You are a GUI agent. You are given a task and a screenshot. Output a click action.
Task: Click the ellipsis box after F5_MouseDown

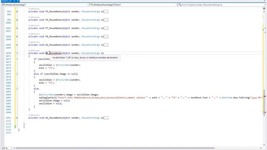(x=106, y=12)
